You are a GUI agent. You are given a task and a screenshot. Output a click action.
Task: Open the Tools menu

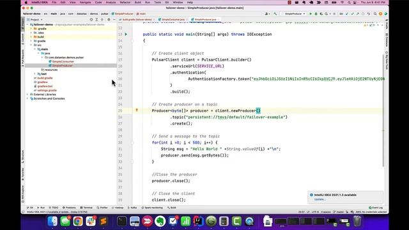click(x=158, y=3)
